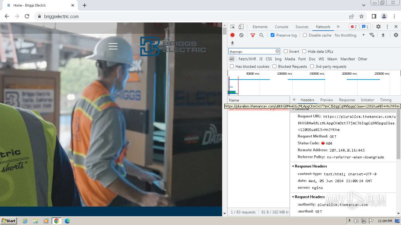Open the Chrome profile avatar
The image size is (401, 225).
pyautogui.click(x=384, y=16)
